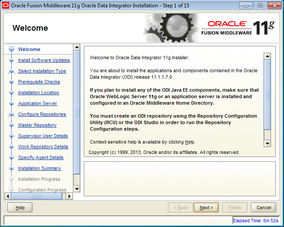Click the Specify Agent Details step bullet
This screenshot has width=284, height=227.
point(11,157)
